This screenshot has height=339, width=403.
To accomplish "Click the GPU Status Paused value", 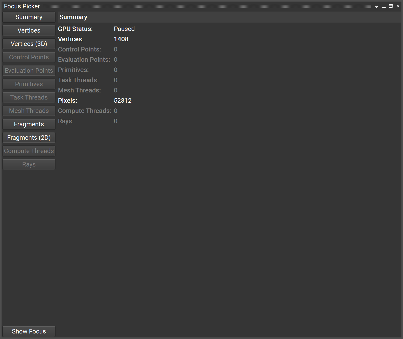I will [124, 29].
